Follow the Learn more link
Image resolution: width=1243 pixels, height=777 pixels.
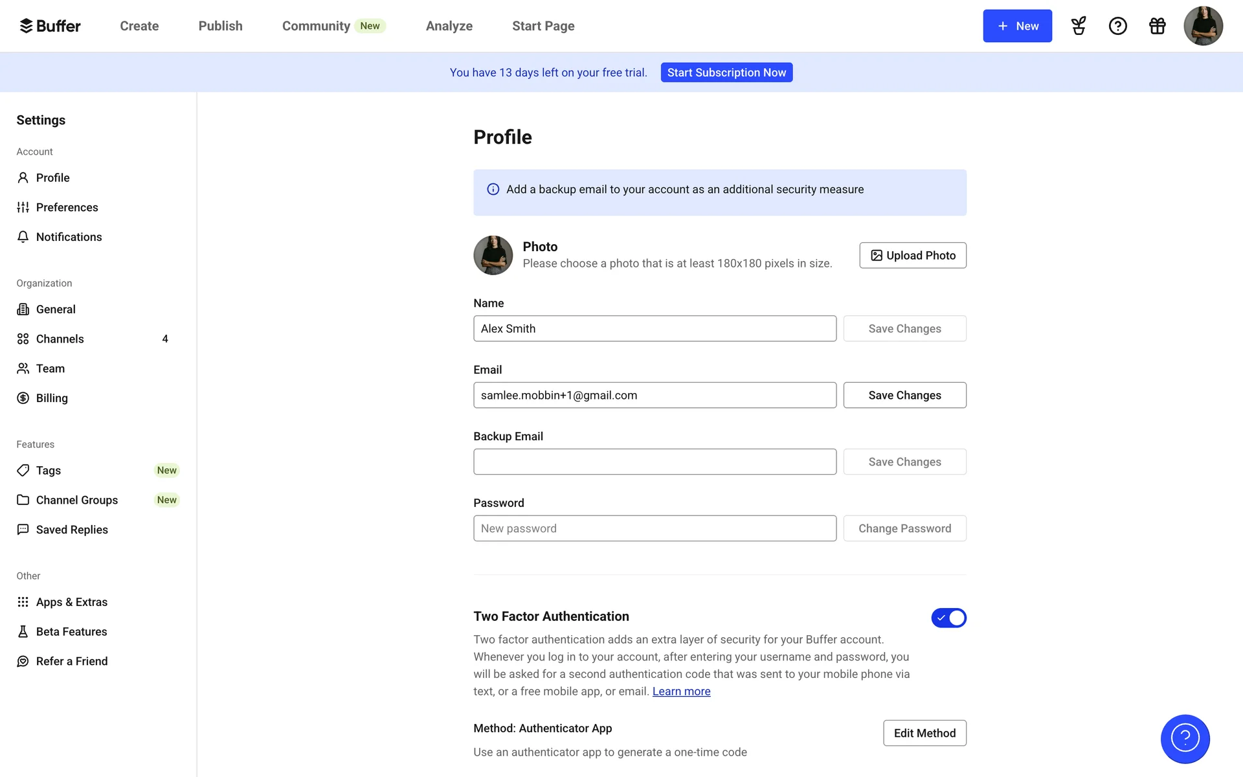point(681,692)
